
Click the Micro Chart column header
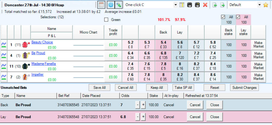coord(88,32)
